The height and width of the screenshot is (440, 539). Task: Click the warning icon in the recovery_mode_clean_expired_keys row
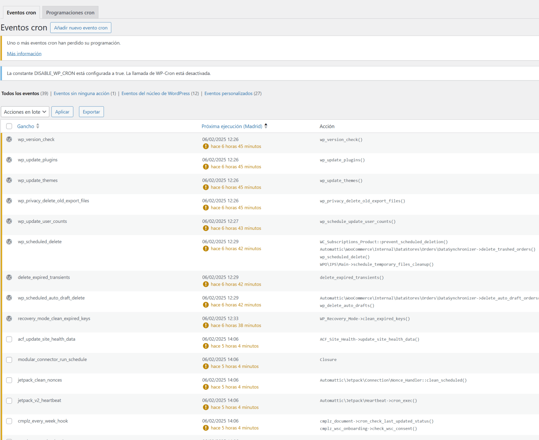pyautogui.click(x=206, y=326)
